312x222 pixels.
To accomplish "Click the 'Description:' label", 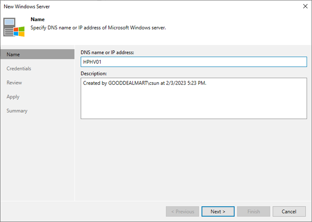I will click(93, 73).
